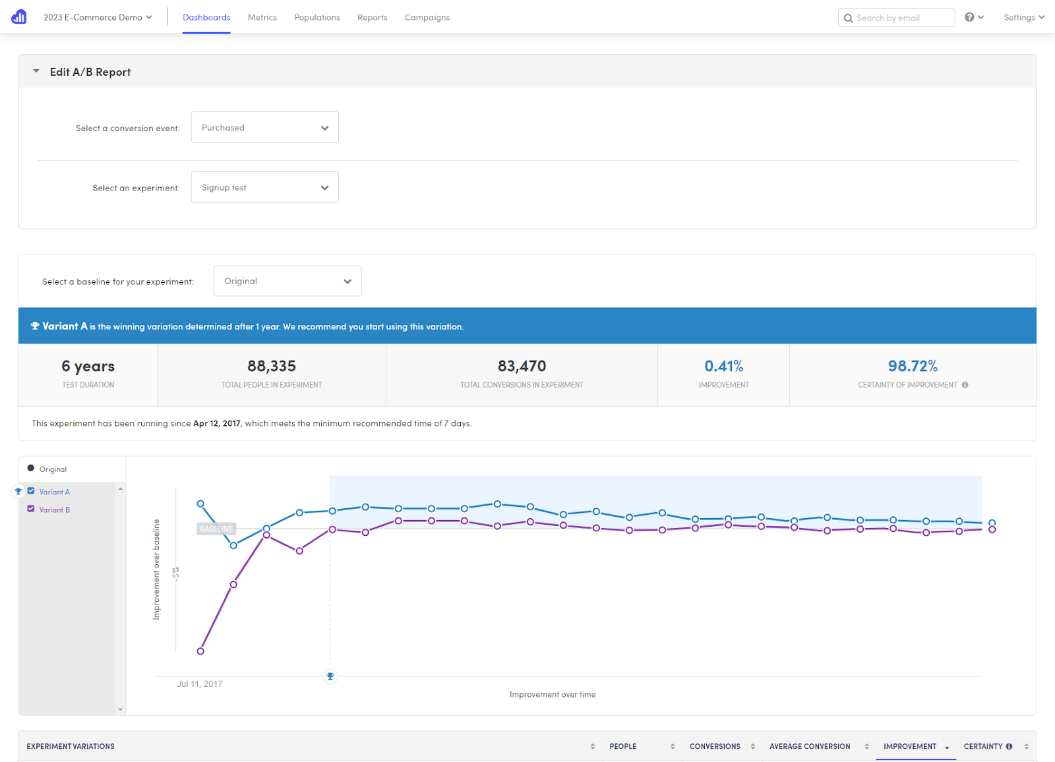Uncheck the Variant A checkbox
The height and width of the screenshot is (762, 1055).
[x=30, y=490]
